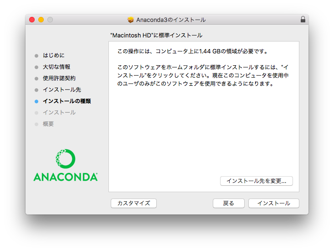Click the bullet next to はじめに
The image size is (334, 251).
tap(36, 56)
